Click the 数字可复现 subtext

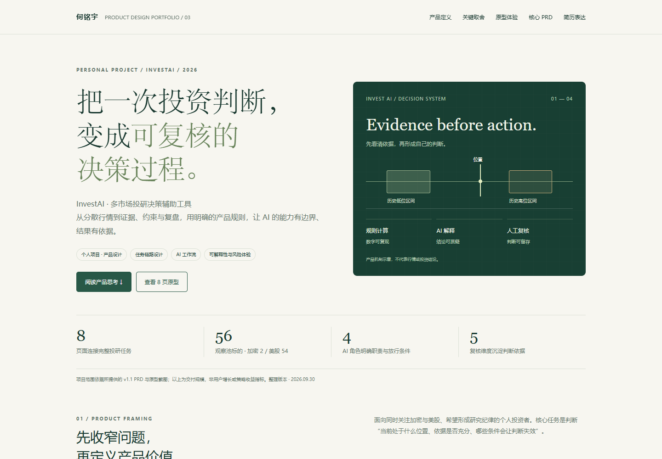pyautogui.click(x=377, y=242)
